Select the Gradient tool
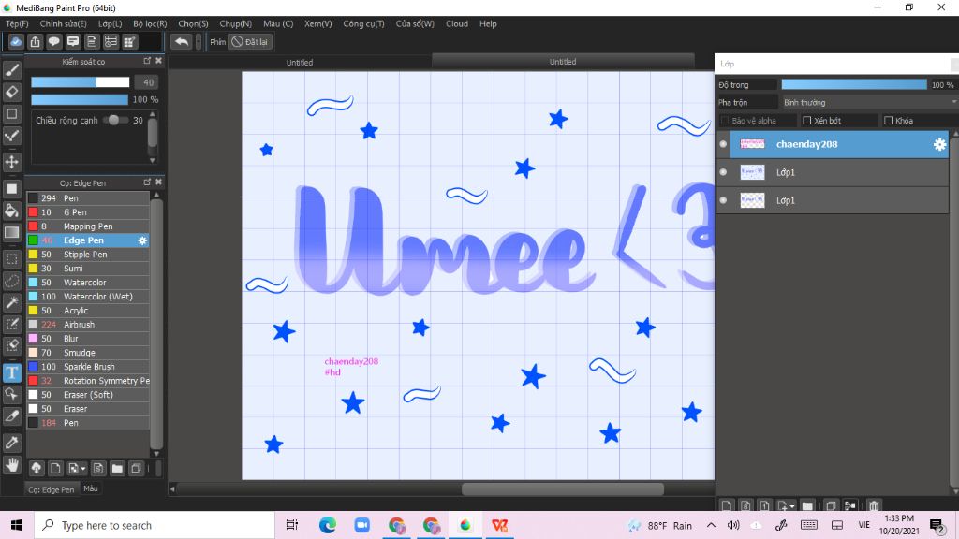This screenshot has width=959, height=539. click(11, 232)
